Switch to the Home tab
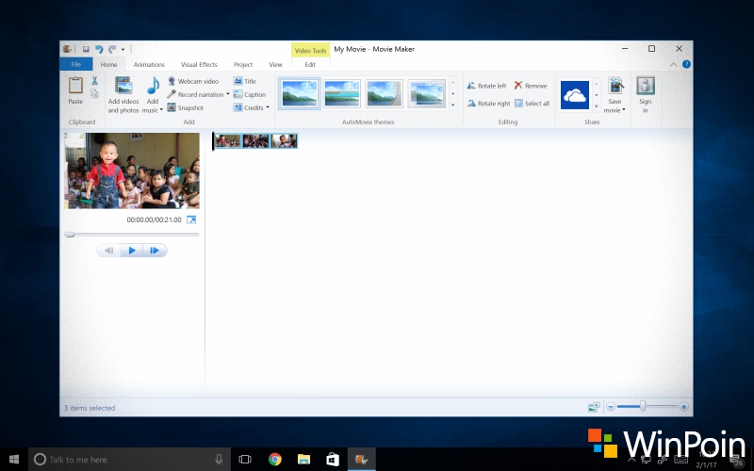Image resolution: width=754 pixels, height=471 pixels. click(108, 64)
